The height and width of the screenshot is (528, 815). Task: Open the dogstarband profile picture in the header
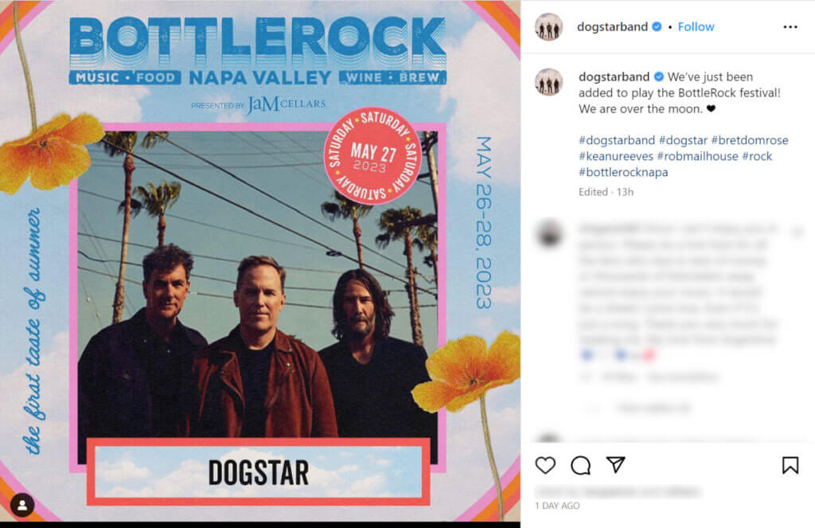548,27
